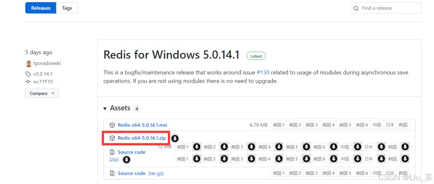The height and width of the screenshot is (184, 434).
Task: Click the Assets count badge 4
Action: pos(136,108)
